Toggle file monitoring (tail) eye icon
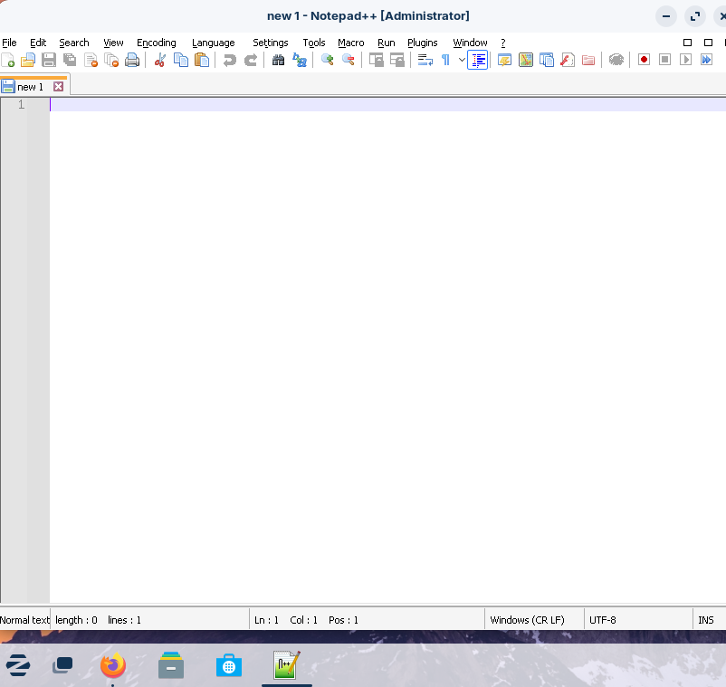The image size is (726, 687). point(616,60)
